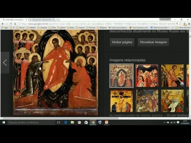This screenshot has height=143, width=191.
Task: Open the Chrome hamburger menu
Action: (189, 24)
